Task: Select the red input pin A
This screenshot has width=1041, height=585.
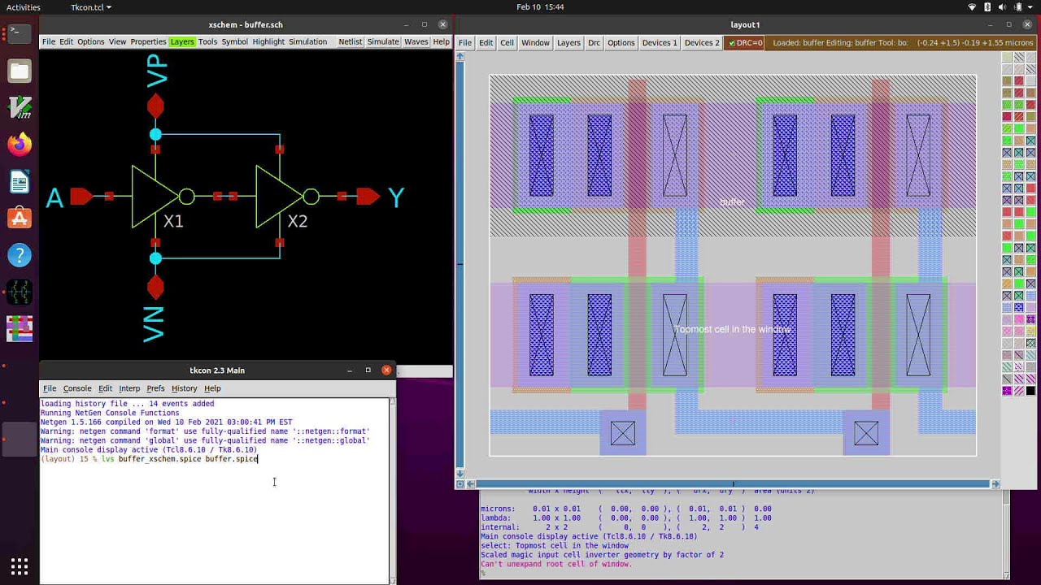Action: point(81,197)
